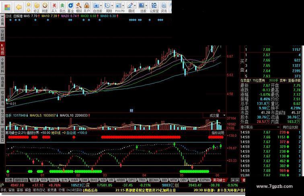This screenshot has width=304, height=196.
Task: Click the yellow down arrow icon
Action: click(29, 10)
